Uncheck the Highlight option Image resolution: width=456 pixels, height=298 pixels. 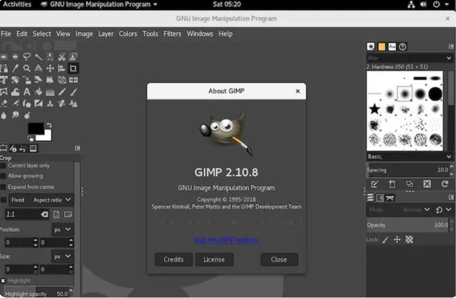pos(3,281)
